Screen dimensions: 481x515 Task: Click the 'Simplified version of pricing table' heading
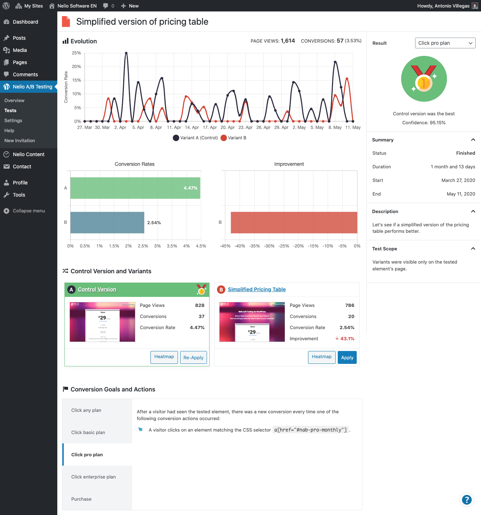click(142, 21)
